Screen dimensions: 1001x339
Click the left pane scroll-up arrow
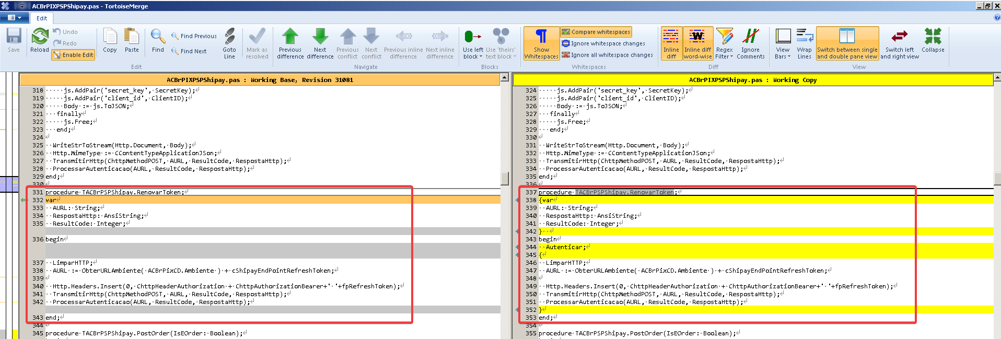[x=505, y=77]
